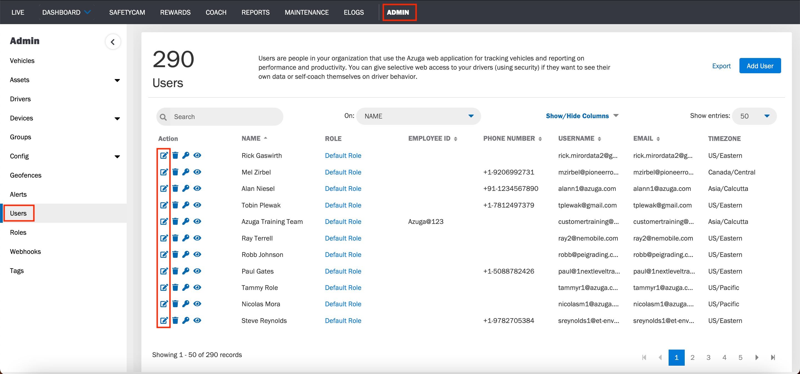Toggle view eye for Rick Gaswirth
Image resolution: width=800 pixels, height=374 pixels.
coord(197,155)
